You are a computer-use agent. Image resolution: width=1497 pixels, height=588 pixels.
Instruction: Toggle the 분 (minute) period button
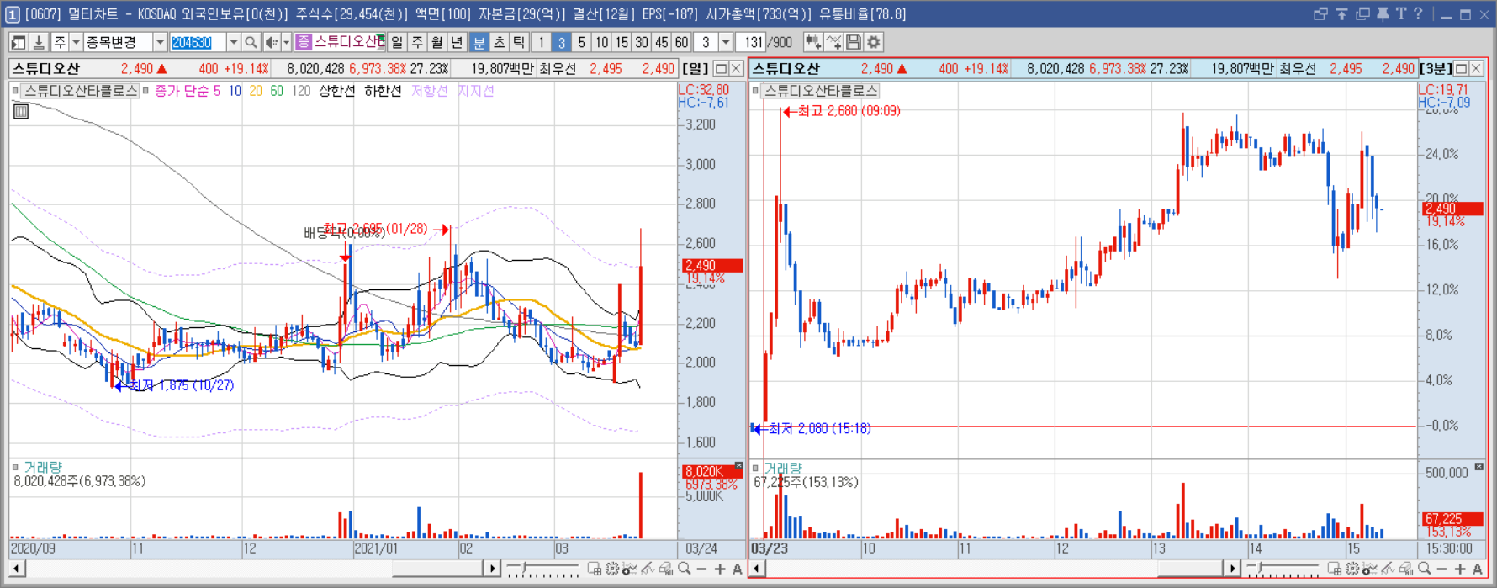point(479,42)
